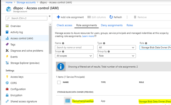
Task: Tick the select-all checkbox beside NAME header
Action: [59, 82]
